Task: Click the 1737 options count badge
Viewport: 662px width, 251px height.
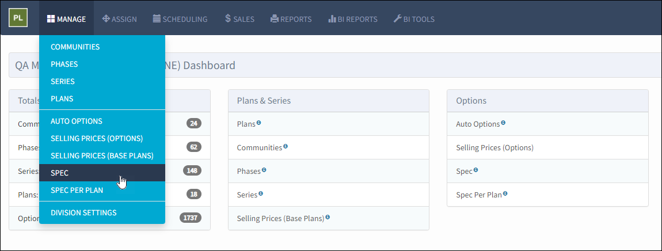Action: pos(191,218)
